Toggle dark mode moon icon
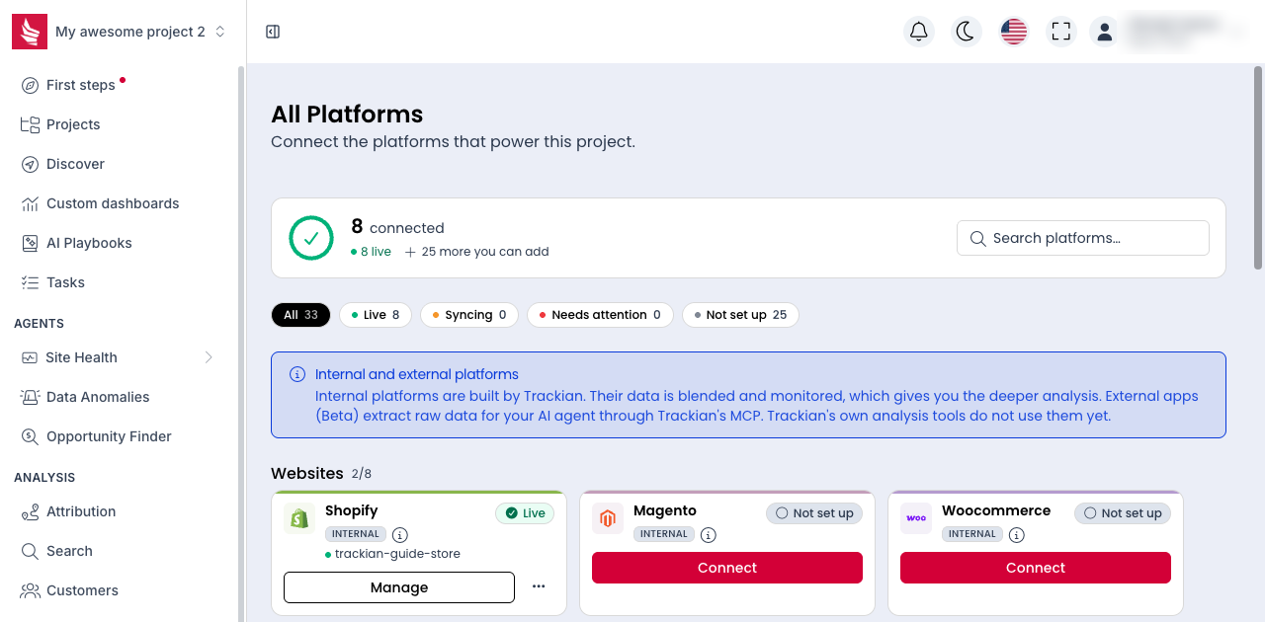This screenshot has width=1265, height=622. coord(967,32)
